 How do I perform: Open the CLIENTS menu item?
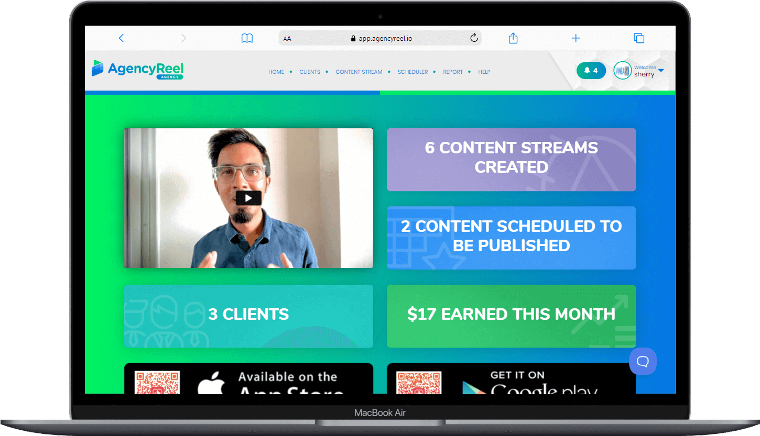click(x=310, y=72)
